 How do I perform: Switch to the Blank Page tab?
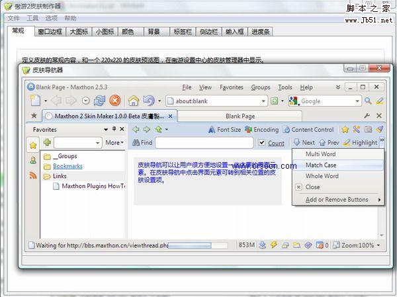240,116
